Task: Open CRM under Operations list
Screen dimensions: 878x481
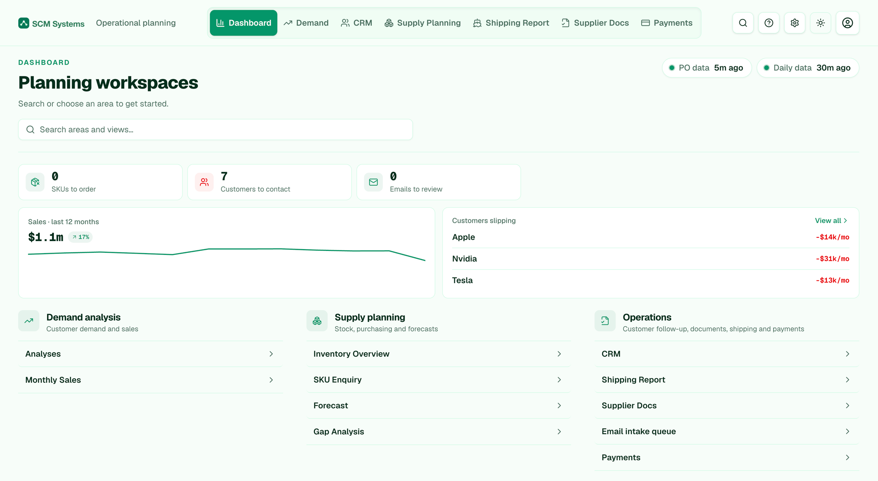Action: click(727, 354)
